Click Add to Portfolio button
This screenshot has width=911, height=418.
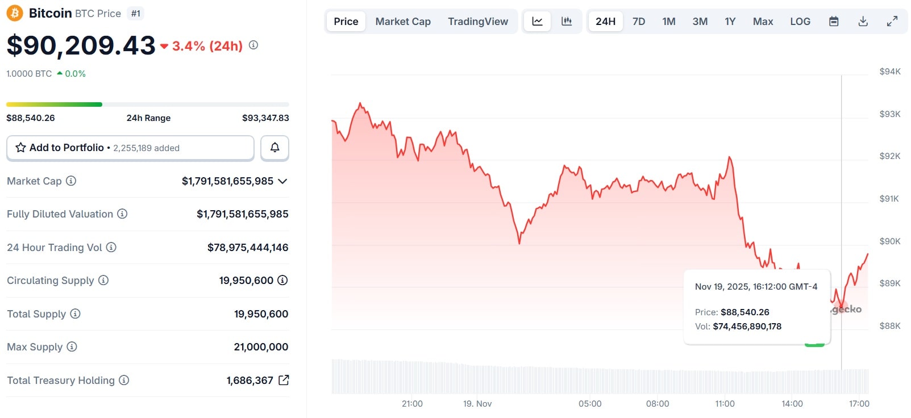pos(130,148)
